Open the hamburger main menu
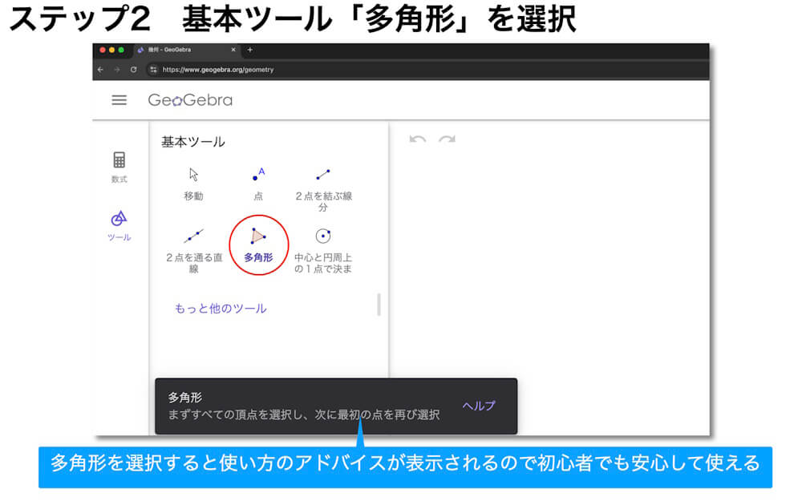The height and width of the screenshot is (501, 802). (119, 100)
